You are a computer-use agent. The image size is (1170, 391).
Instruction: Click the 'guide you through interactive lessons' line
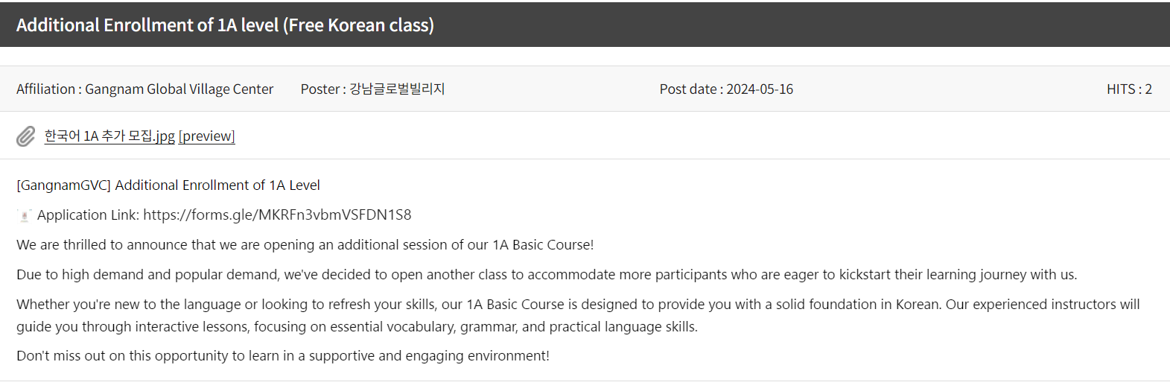coord(357,327)
